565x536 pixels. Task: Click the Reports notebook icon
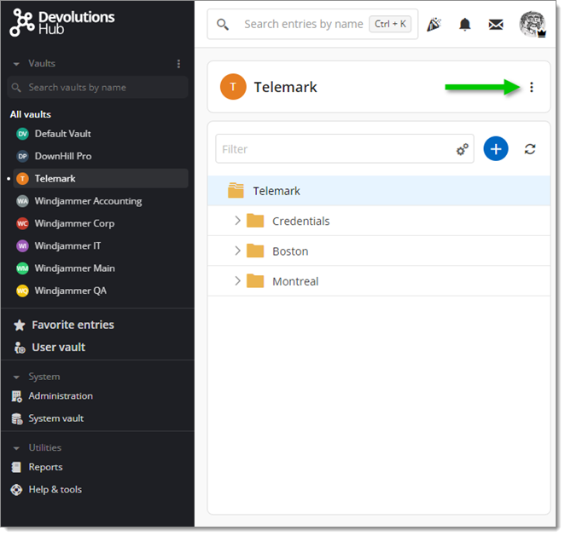pos(16,467)
